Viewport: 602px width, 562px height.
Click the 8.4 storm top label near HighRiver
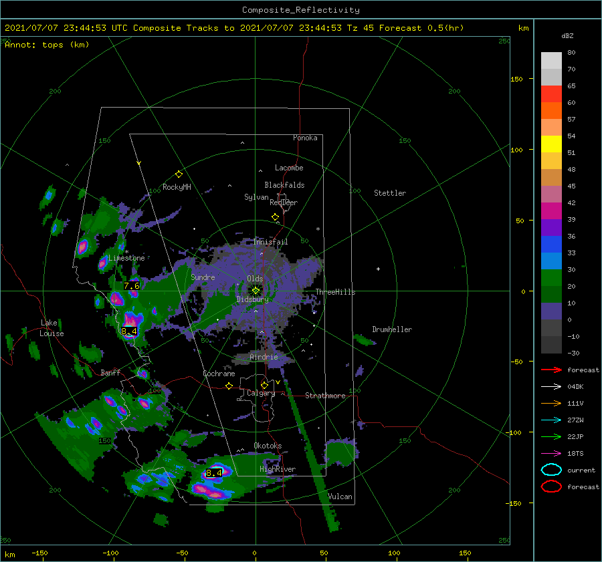tap(214, 473)
